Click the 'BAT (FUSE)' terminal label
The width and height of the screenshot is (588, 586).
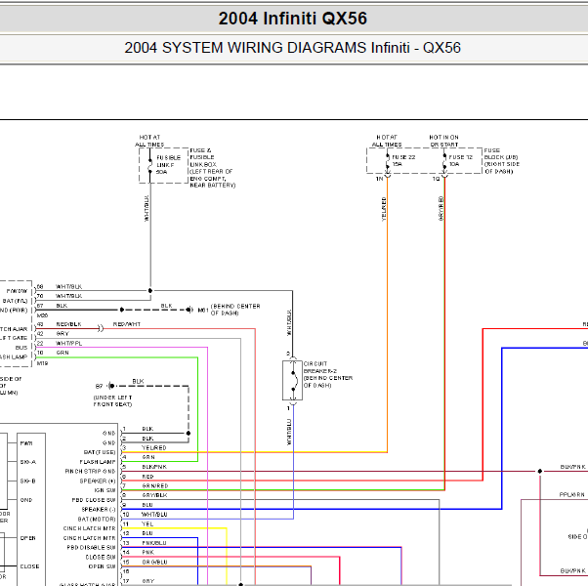(x=100, y=452)
